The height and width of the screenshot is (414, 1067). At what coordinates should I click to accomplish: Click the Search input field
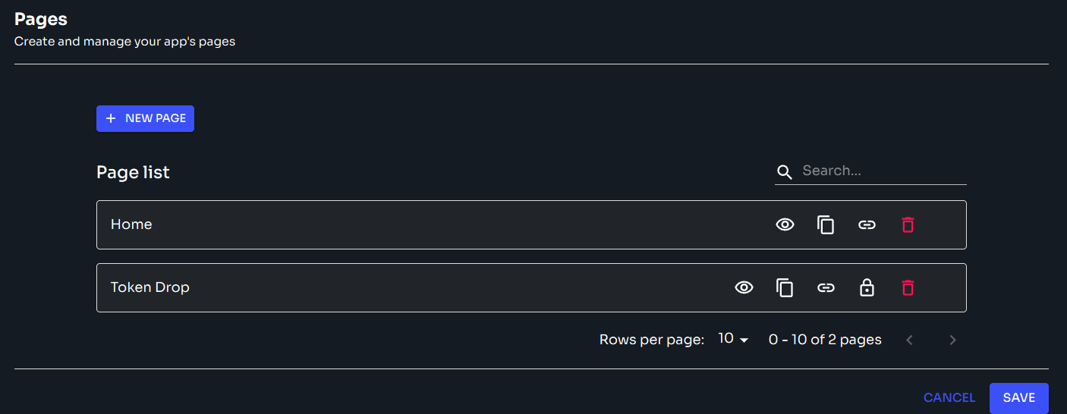tap(880, 171)
